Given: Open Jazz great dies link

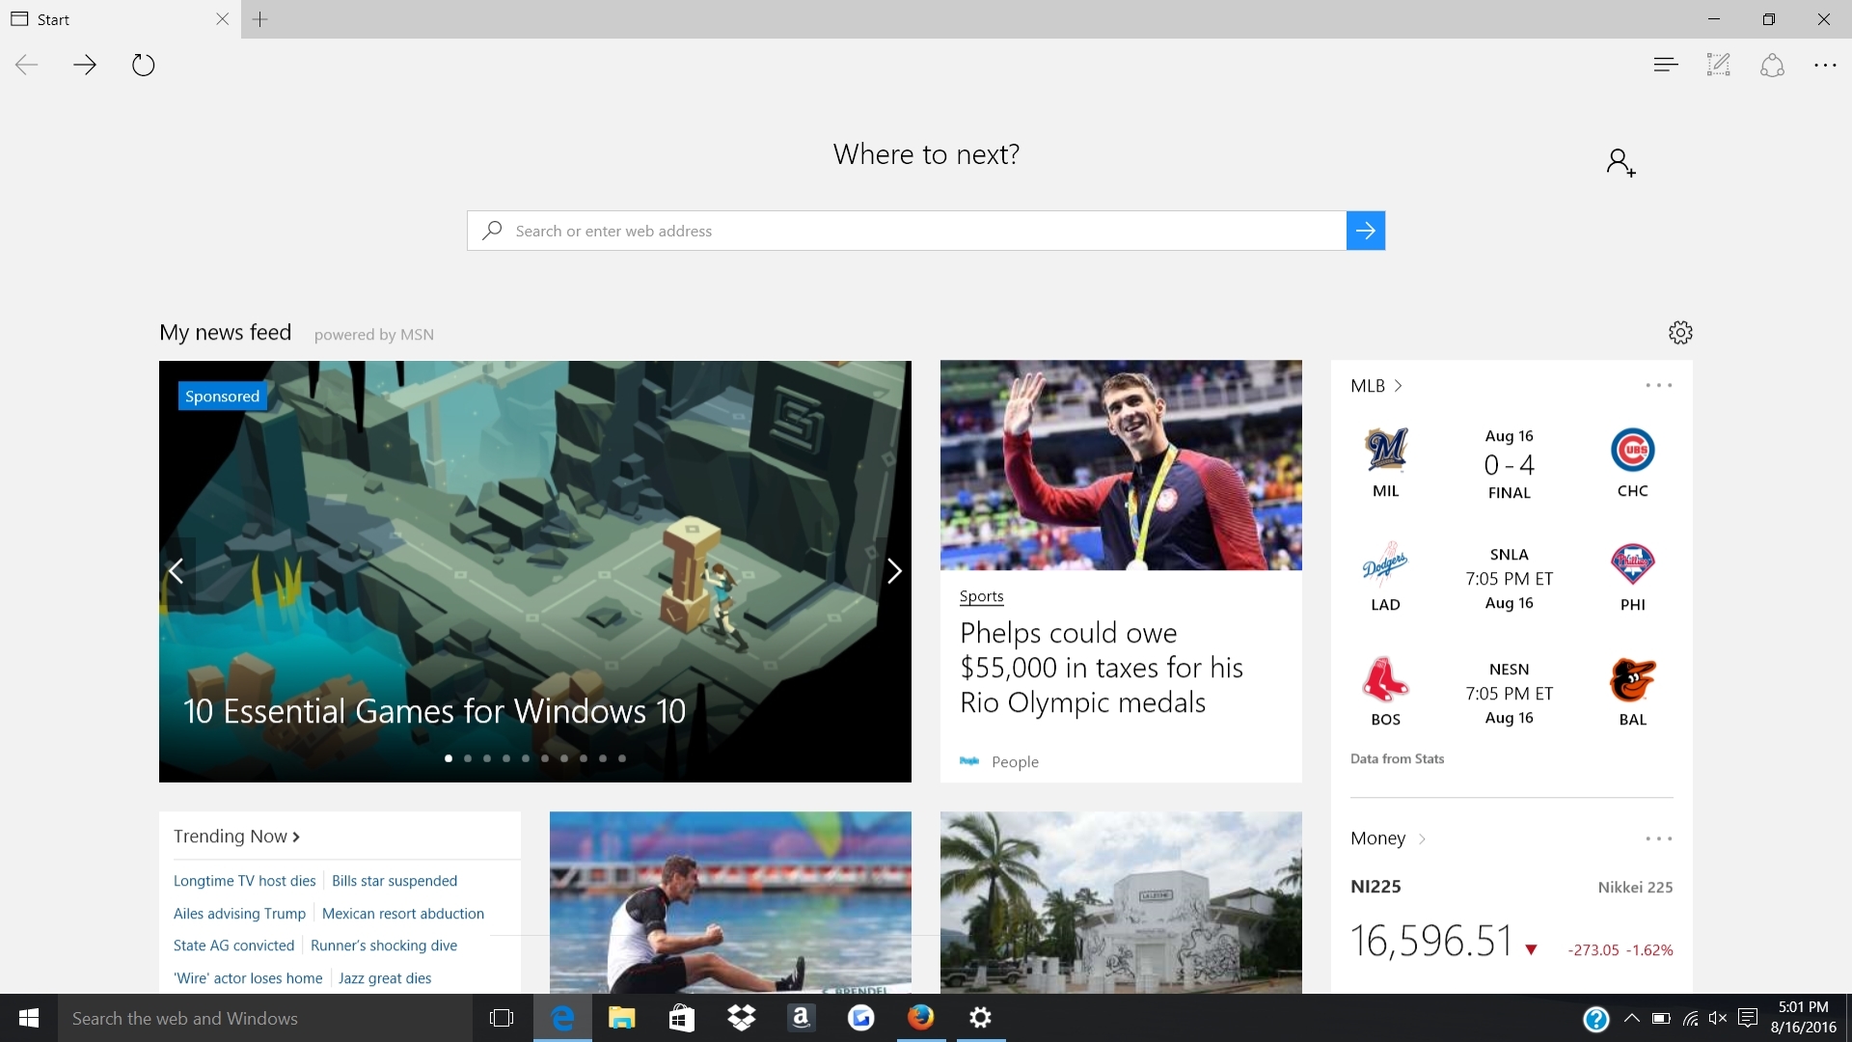Looking at the screenshot, I should coord(385,978).
